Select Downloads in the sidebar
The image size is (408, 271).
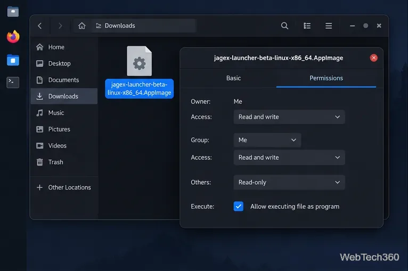(x=64, y=96)
